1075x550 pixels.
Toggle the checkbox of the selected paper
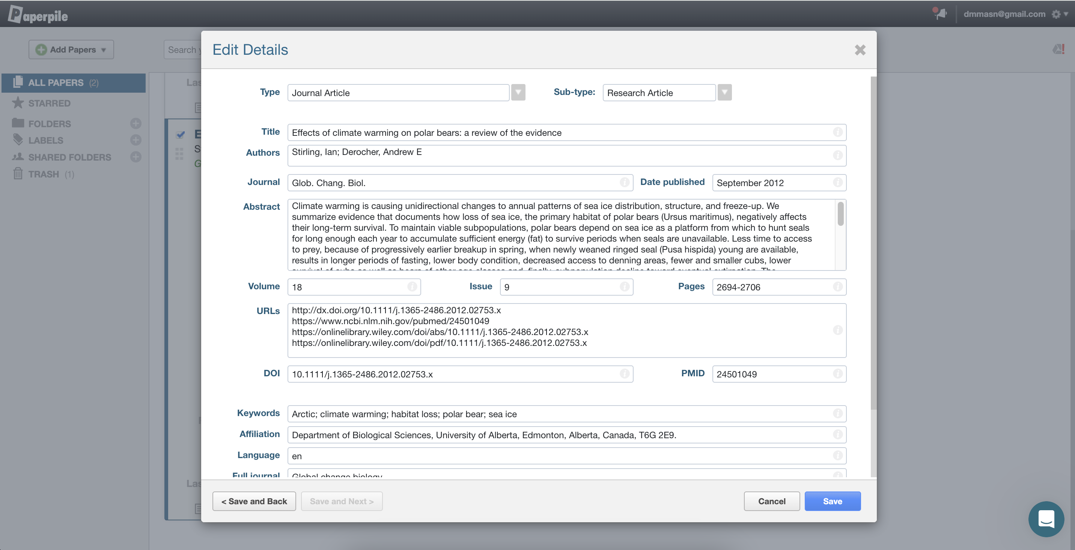(x=180, y=134)
